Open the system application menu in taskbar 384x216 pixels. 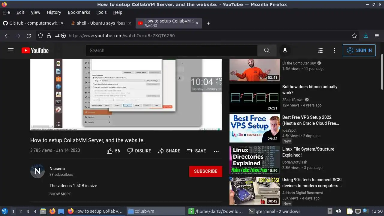coord(4,211)
